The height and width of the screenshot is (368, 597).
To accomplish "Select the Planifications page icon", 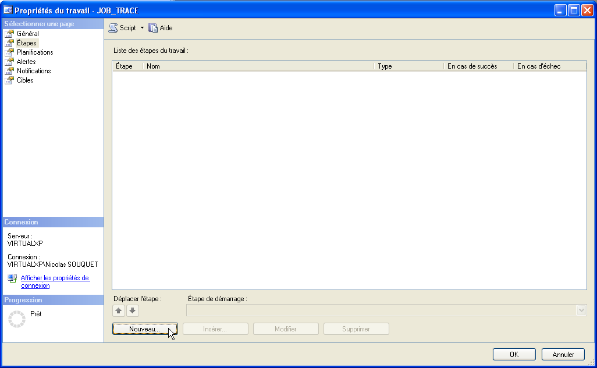I will (x=9, y=52).
